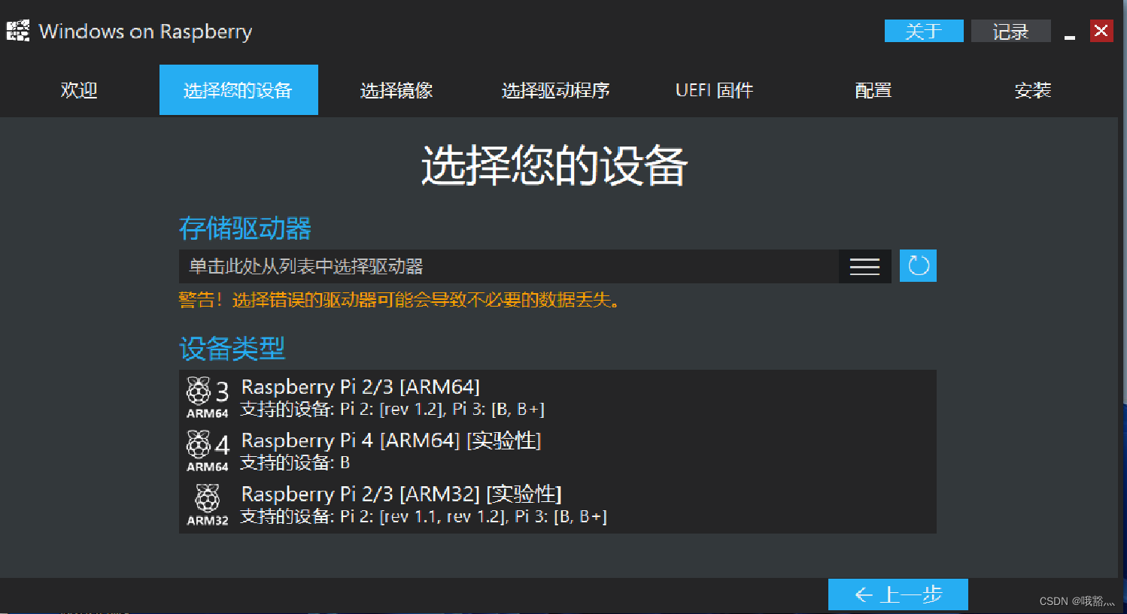1127x614 pixels.
Task: Click the Windows on Raspberry app logo icon
Action: 17,31
